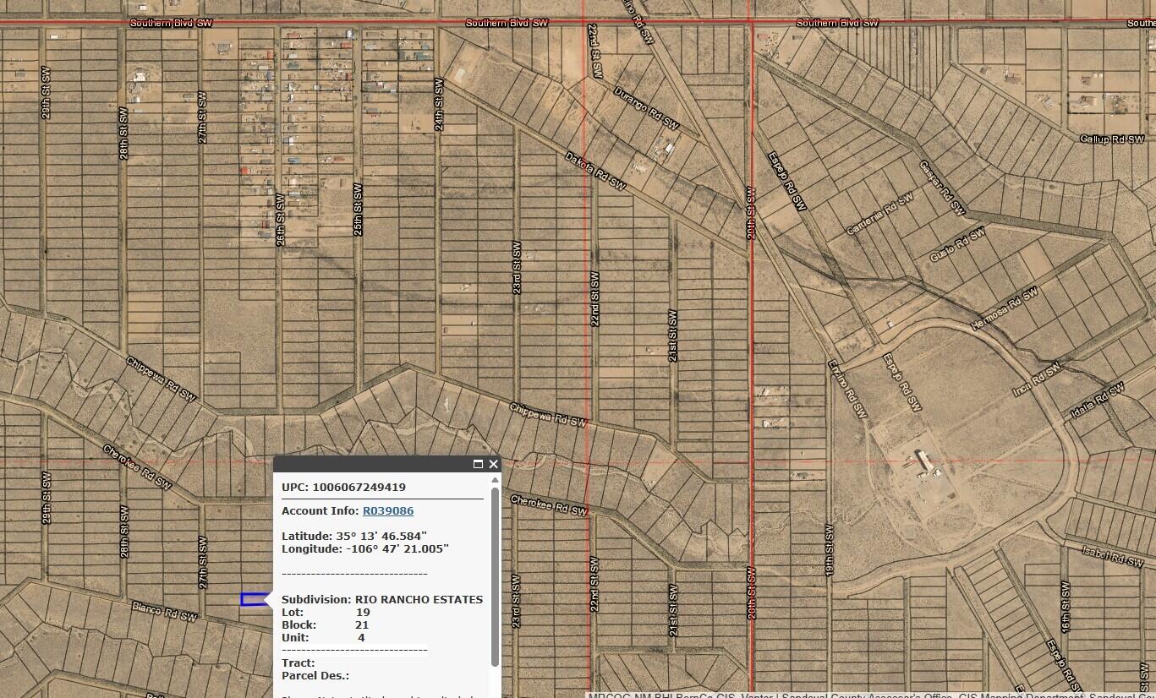Viewport: 1156px width, 698px height.
Task: Click the 24th St SW map label
Action: (439, 104)
